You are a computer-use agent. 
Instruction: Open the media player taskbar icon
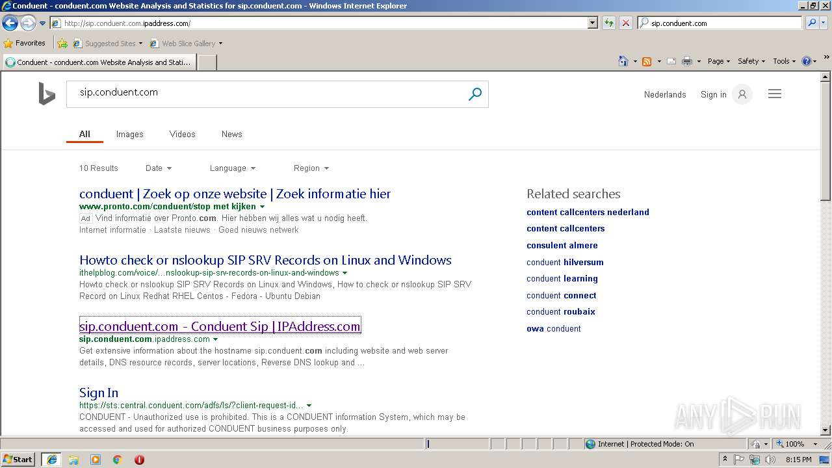tap(96, 460)
